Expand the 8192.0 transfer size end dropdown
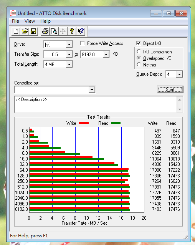 point(106,55)
